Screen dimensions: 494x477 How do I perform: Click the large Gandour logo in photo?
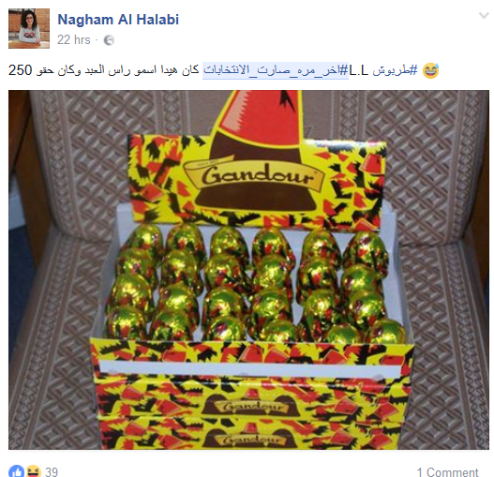[x=254, y=175]
